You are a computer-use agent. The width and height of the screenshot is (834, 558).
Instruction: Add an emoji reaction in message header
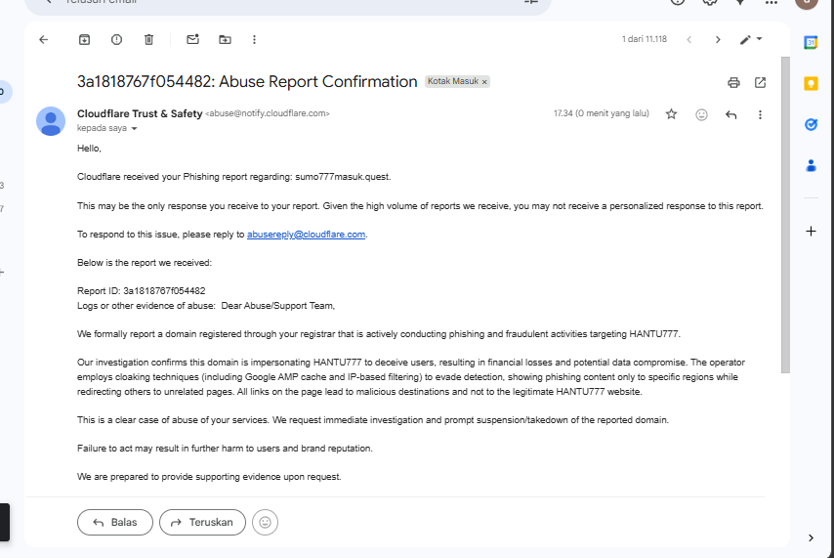701,114
